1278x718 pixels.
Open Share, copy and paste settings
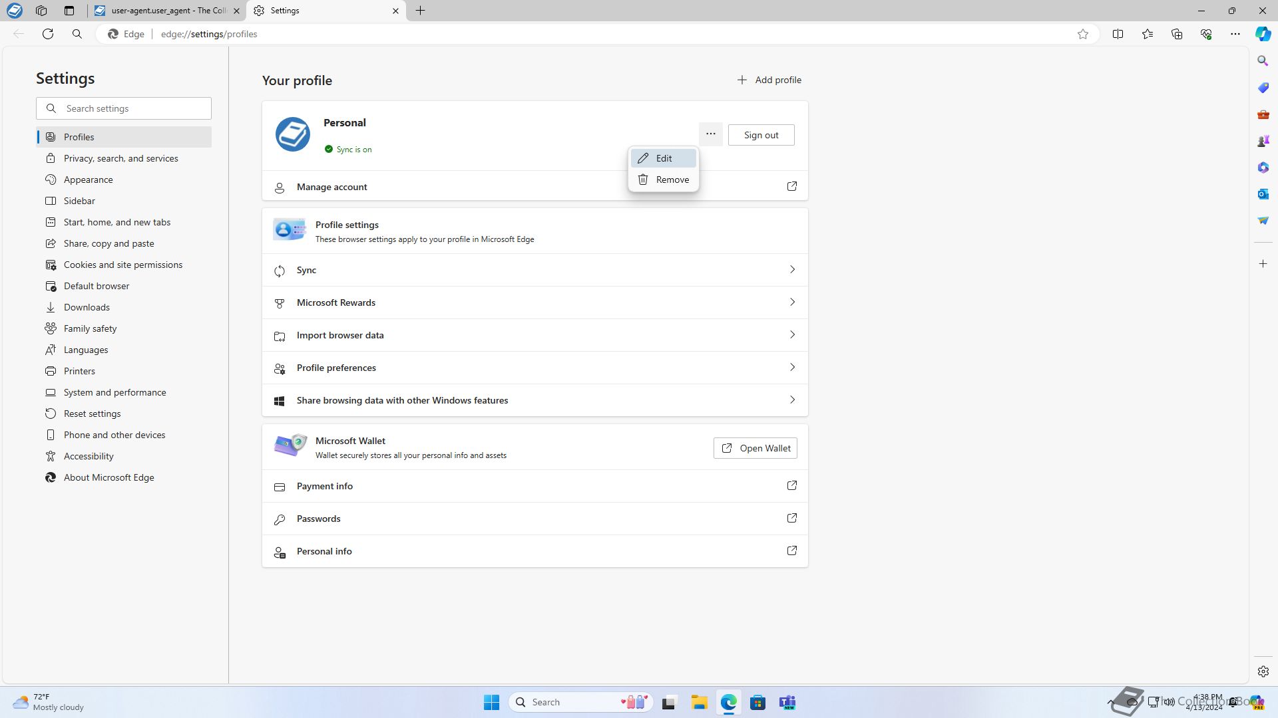click(x=124, y=243)
